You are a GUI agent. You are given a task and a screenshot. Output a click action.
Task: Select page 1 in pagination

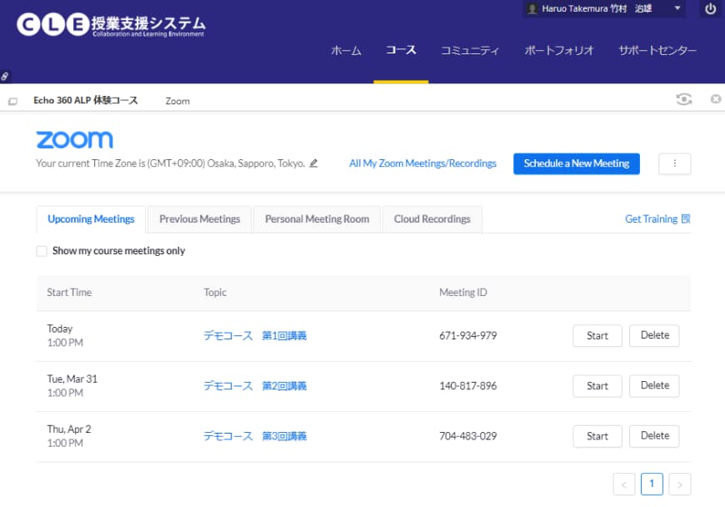coord(652,484)
